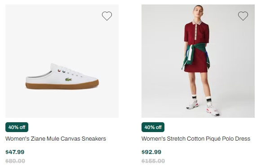
Task: Open Women's Ziane Mule Canvas Sneakers link
Action: (x=56, y=139)
